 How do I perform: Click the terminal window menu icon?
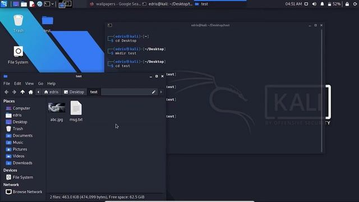(x=110, y=25)
